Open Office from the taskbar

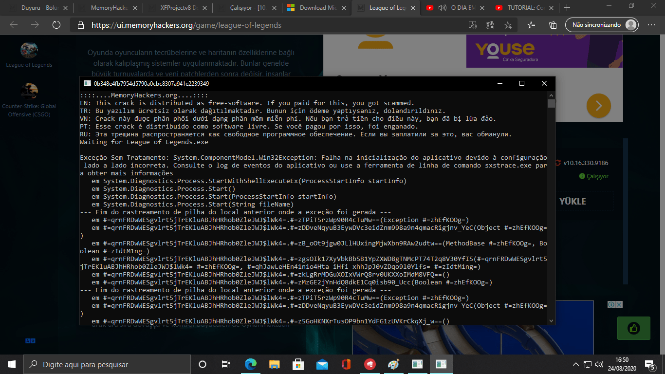point(346,364)
